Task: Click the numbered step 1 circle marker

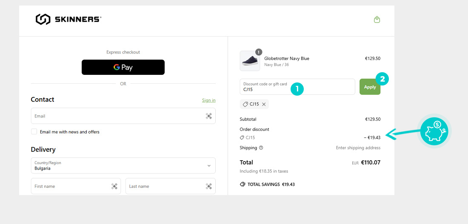Action: pyautogui.click(x=297, y=89)
